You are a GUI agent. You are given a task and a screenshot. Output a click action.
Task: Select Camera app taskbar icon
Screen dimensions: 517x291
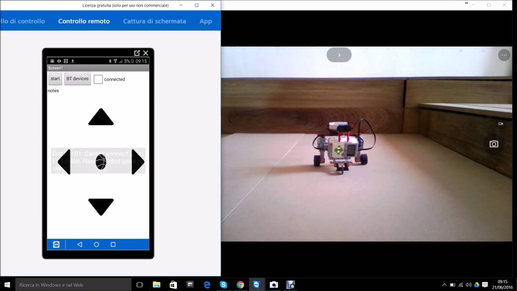274,285
